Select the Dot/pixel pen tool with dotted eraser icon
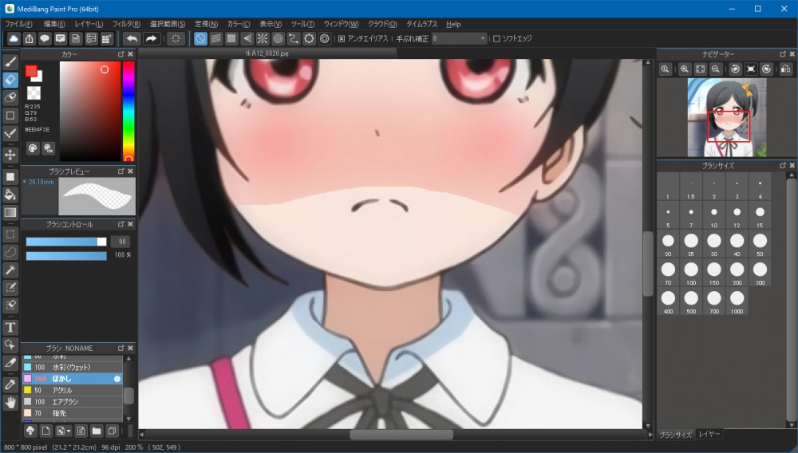The height and width of the screenshot is (453, 798). (10, 97)
